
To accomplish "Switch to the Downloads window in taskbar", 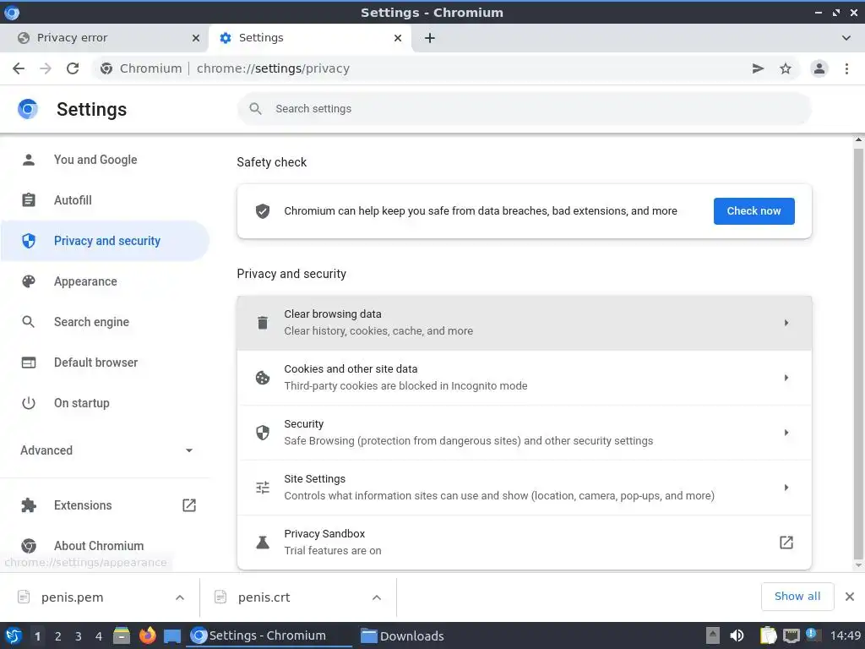I will (402, 635).
